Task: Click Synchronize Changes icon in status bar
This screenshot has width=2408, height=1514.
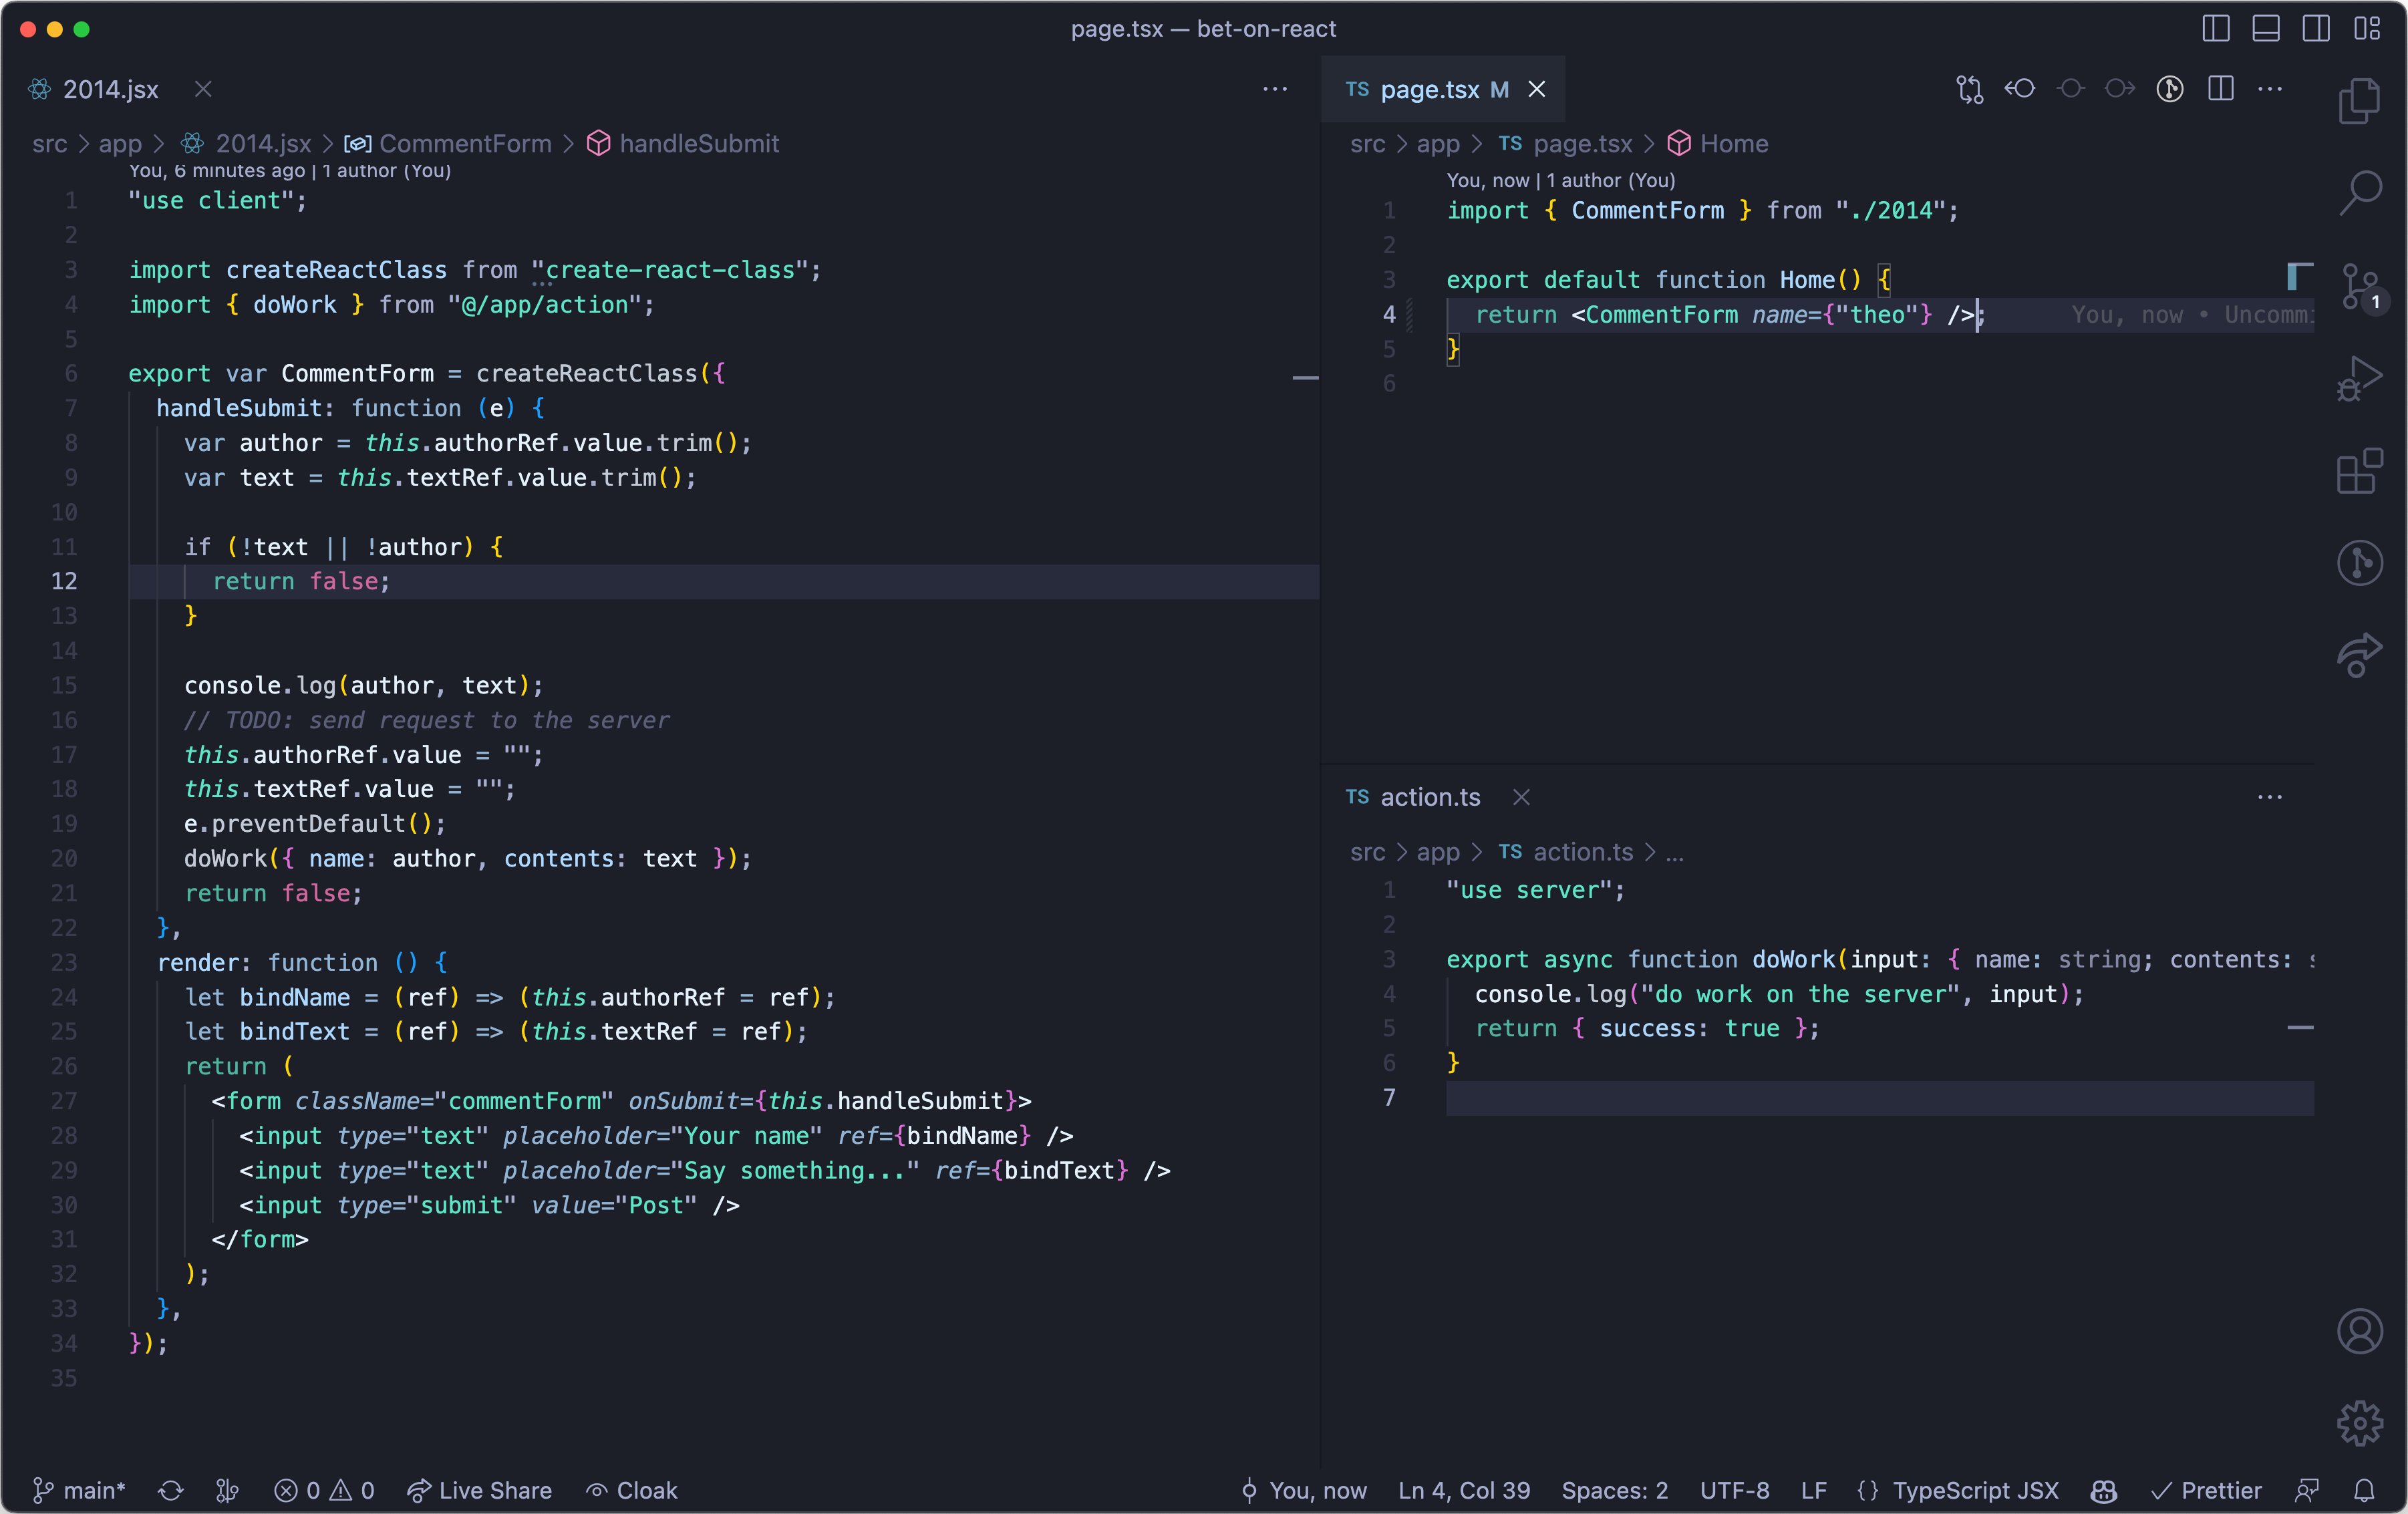Action: tap(171, 1490)
